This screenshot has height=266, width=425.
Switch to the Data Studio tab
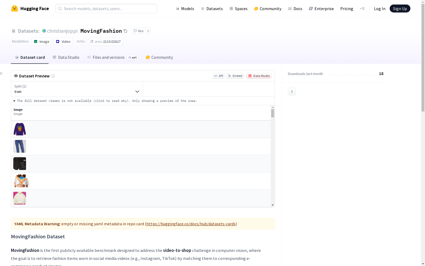(x=66, y=57)
